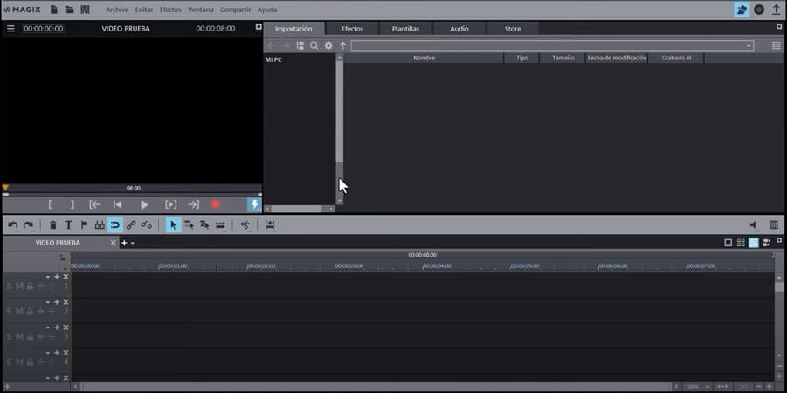The width and height of the screenshot is (787, 393).
Task: Switch to the Store tab
Action: 513,29
